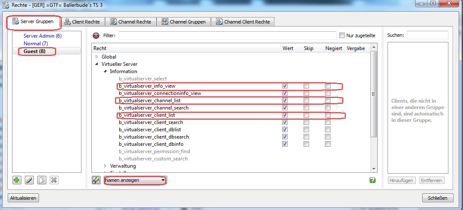This screenshot has width=463, height=210.
Task: Click the Hinzufügen button
Action: pyautogui.click(x=402, y=180)
